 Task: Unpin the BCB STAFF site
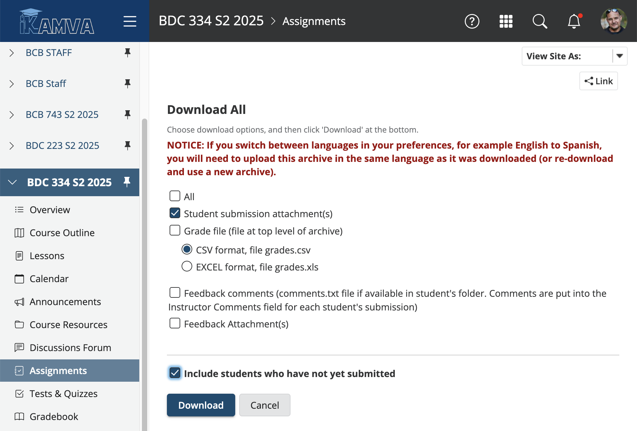point(127,53)
